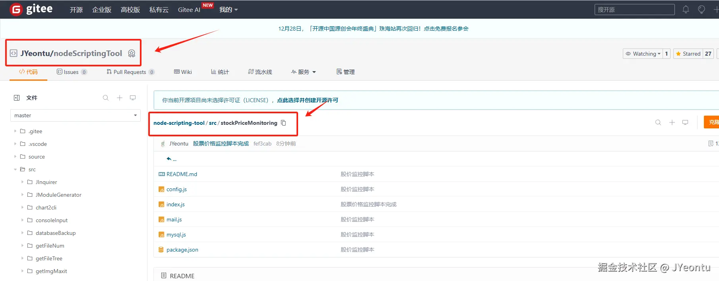Viewport: 719px width, 281px height.
Task: Open the config.js file
Action: point(176,189)
